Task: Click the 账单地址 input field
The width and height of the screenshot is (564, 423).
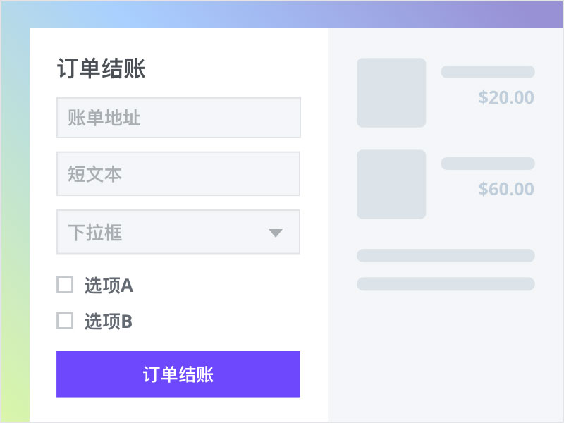Action: pos(178,118)
